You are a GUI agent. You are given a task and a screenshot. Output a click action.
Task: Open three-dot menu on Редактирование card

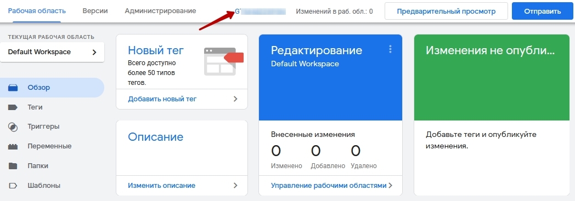coord(390,49)
